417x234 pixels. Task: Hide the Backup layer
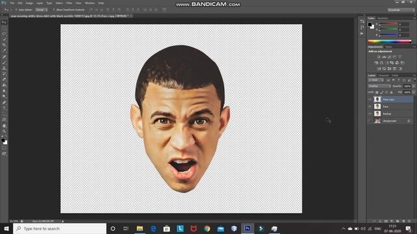370,114
